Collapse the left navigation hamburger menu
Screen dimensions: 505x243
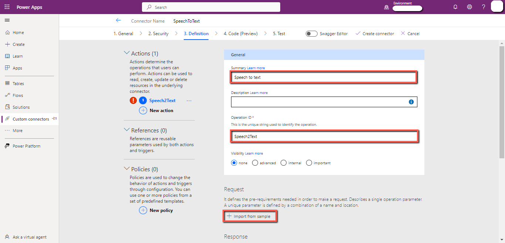tap(7, 20)
